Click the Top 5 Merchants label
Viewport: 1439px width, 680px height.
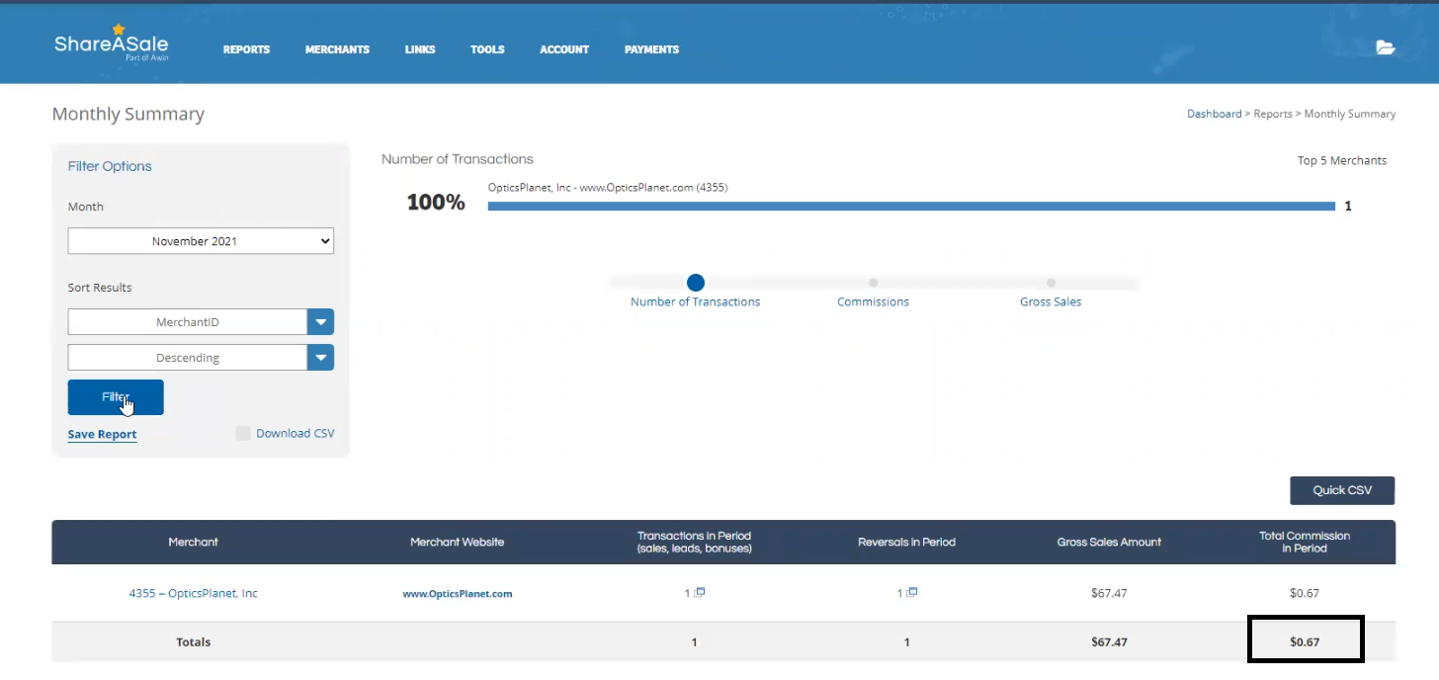1341,160
